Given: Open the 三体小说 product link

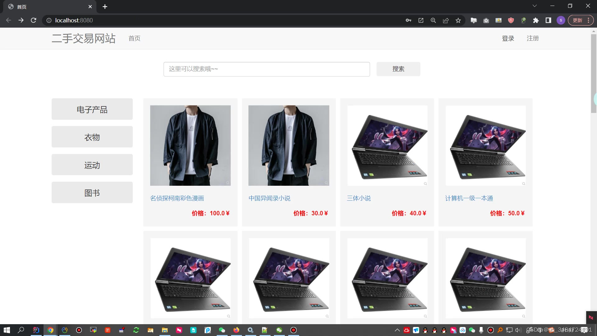Looking at the screenshot, I should click(359, 198).
